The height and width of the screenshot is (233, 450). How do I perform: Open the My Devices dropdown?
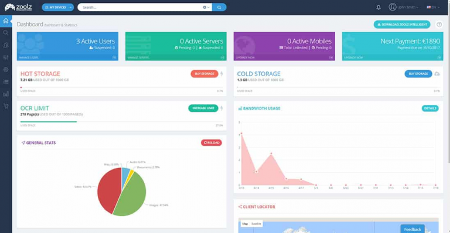click(57, 7)
